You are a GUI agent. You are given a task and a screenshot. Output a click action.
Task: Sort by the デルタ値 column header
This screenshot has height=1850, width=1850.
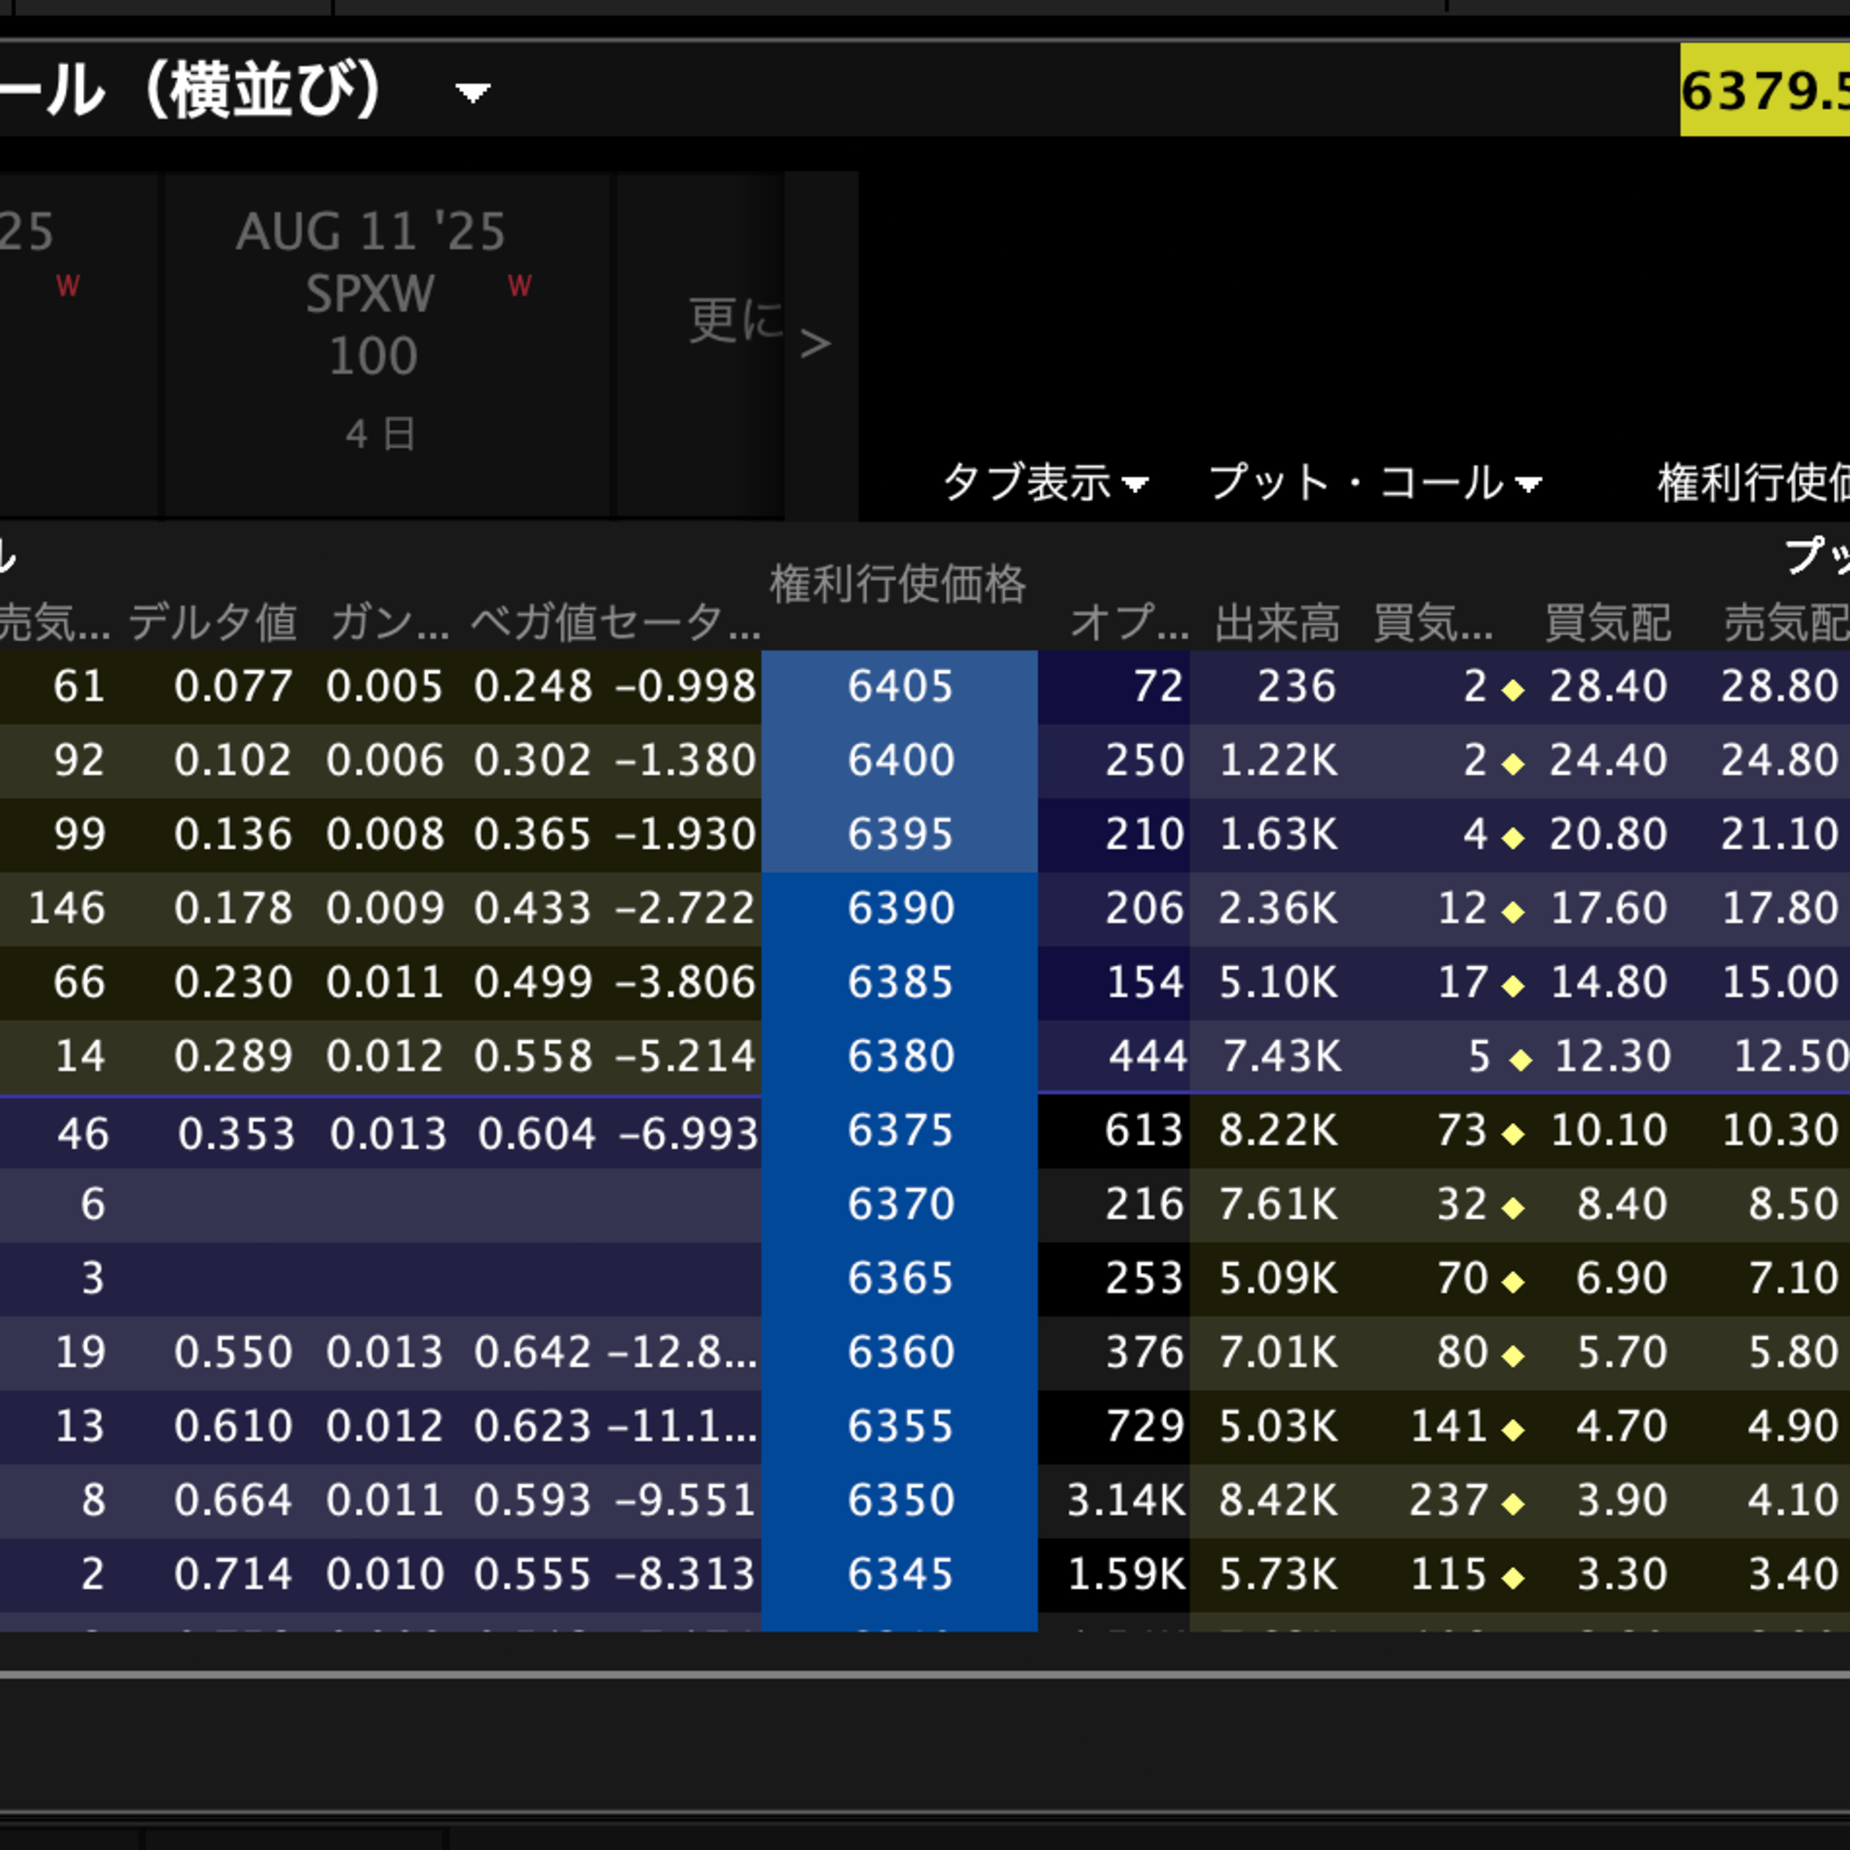(x=213, y=622)
